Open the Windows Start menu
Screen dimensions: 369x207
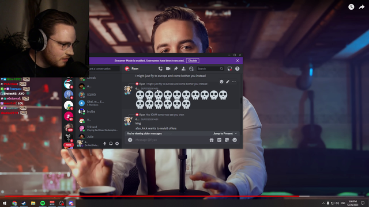(5, 203)
